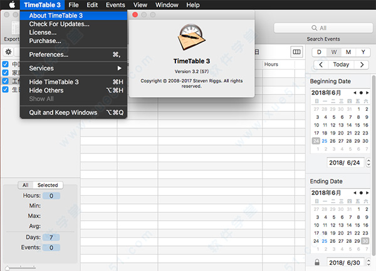
Task: Click current-month dot in Ending Date calendar
Action: pyautogui.click(x=361, y=193)
